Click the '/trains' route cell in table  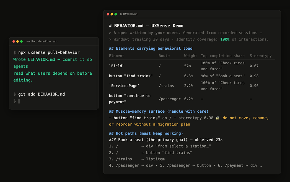tap(166, 86)
